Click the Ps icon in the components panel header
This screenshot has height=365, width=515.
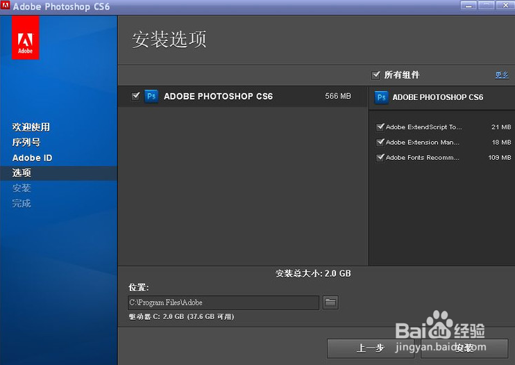[x=381, y=97]
